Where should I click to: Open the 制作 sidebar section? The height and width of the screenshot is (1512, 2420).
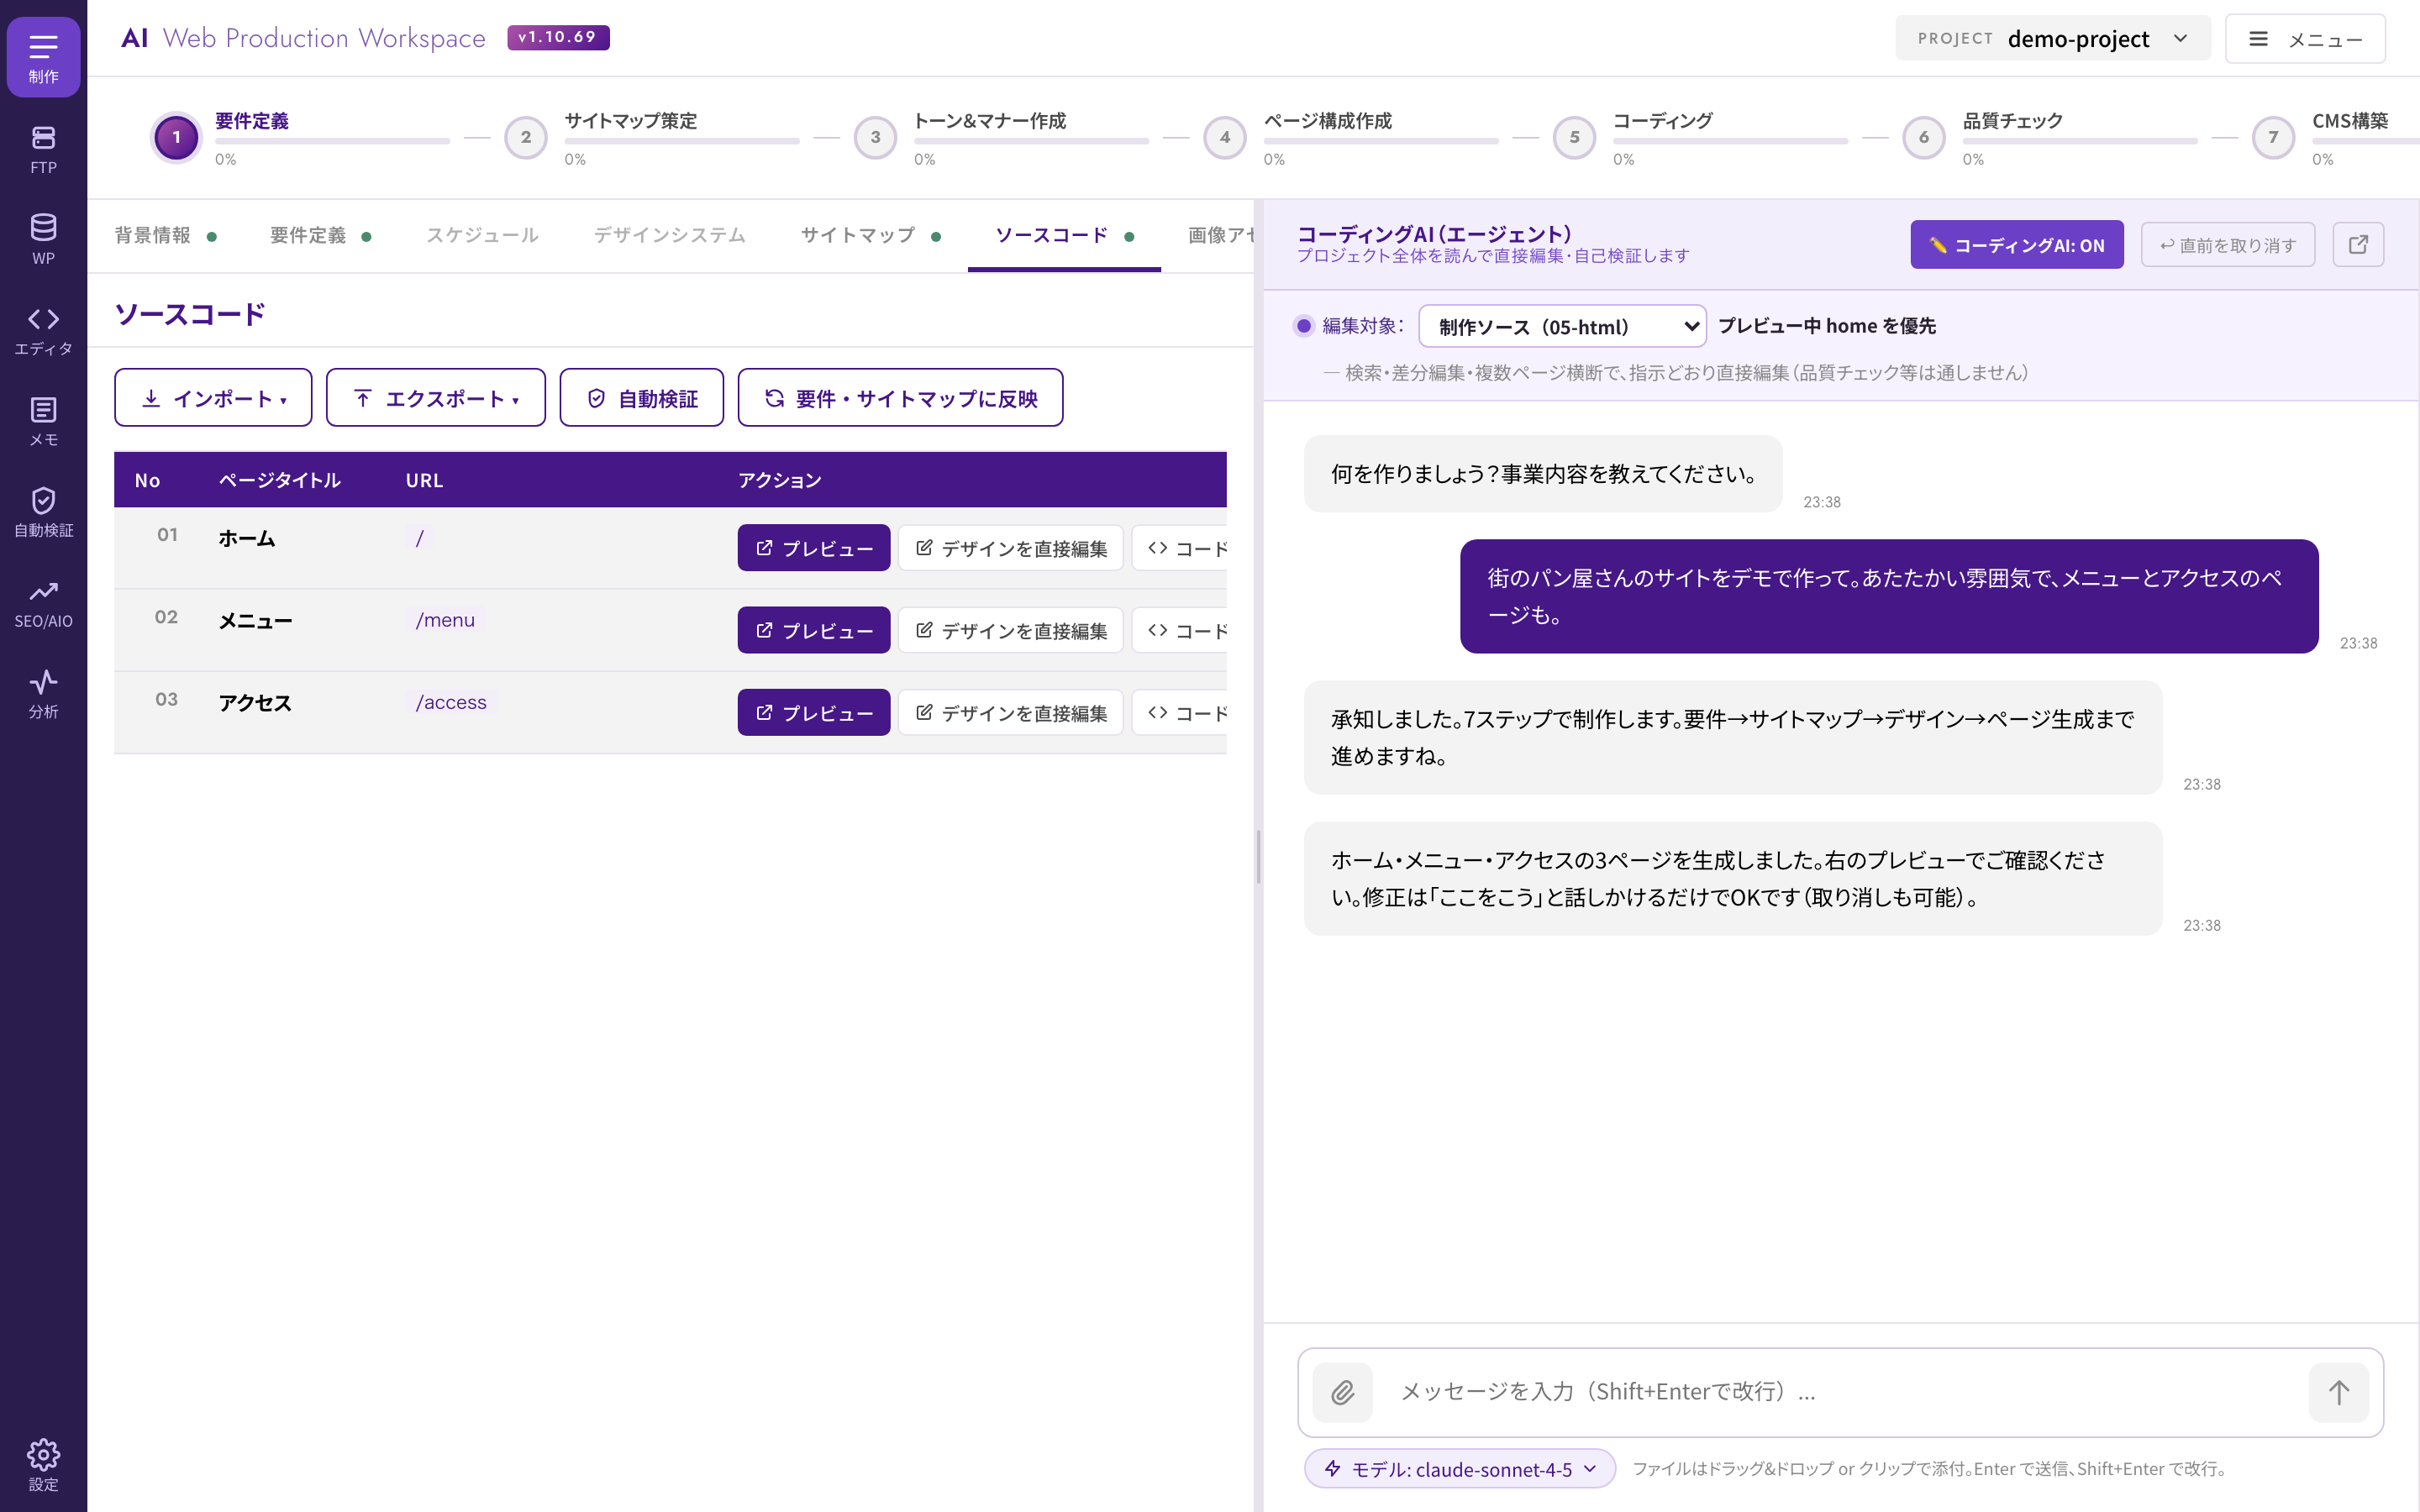(x=43, y=57)
